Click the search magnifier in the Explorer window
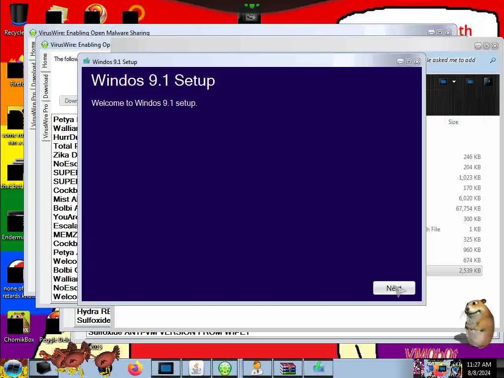Screen dimensions: 504x378 (492, 60)
